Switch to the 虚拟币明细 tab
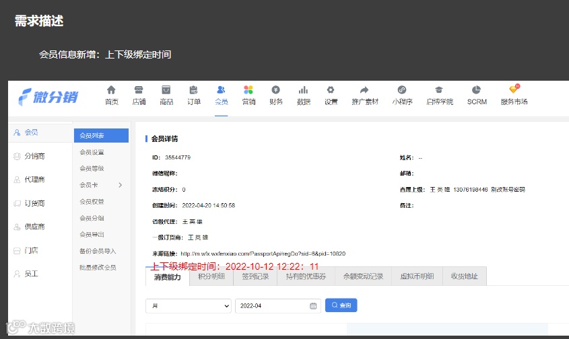This screenshot has height=339, width=569. tap(417, 276)
